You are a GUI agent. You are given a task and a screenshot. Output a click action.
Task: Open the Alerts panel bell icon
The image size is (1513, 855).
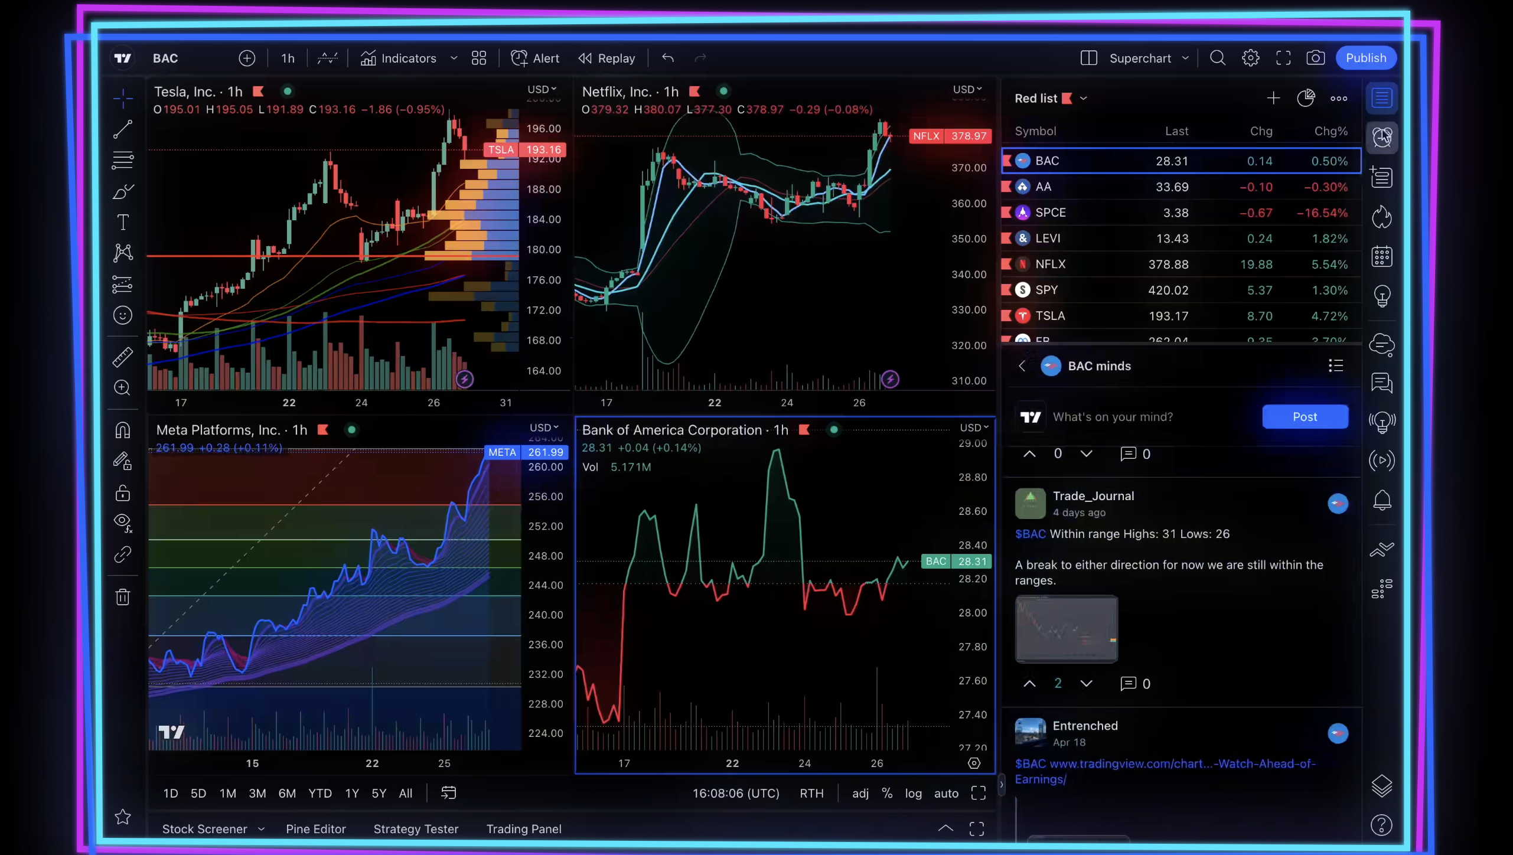coord(1381,501)
